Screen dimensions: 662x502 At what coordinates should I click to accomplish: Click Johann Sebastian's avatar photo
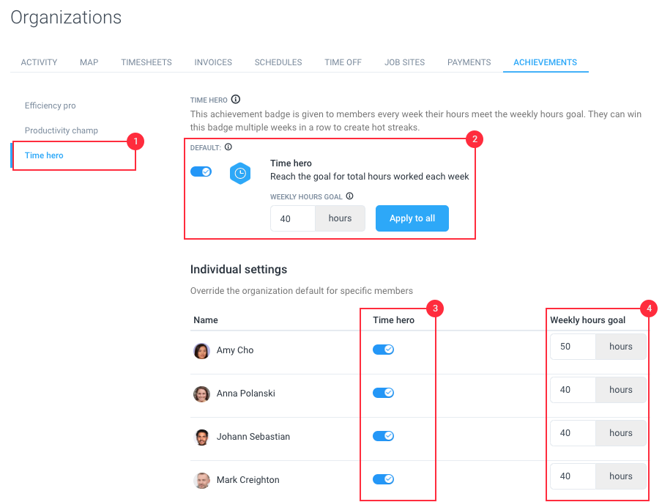[x=202, y=438]
